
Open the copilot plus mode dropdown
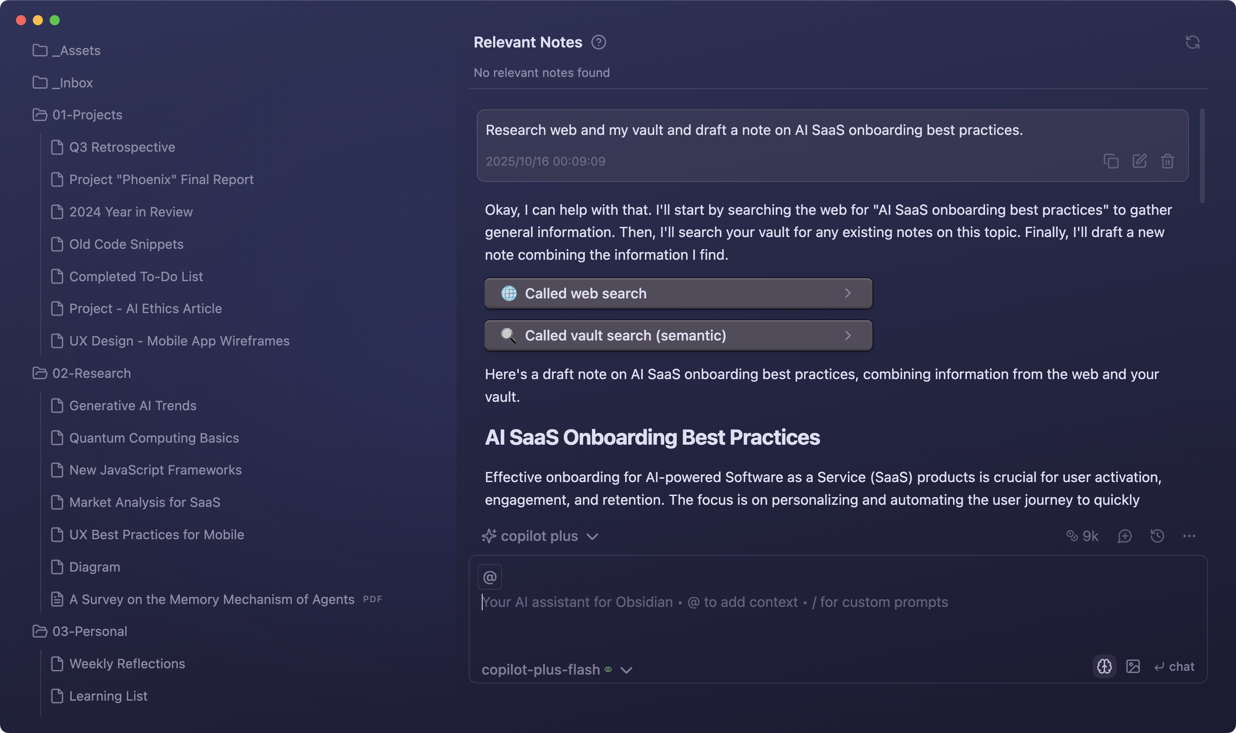(x=540, y=536)
